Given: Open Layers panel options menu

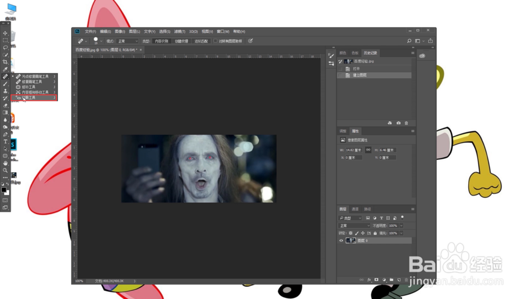Looking at the screenshot, I should [413, 209].
